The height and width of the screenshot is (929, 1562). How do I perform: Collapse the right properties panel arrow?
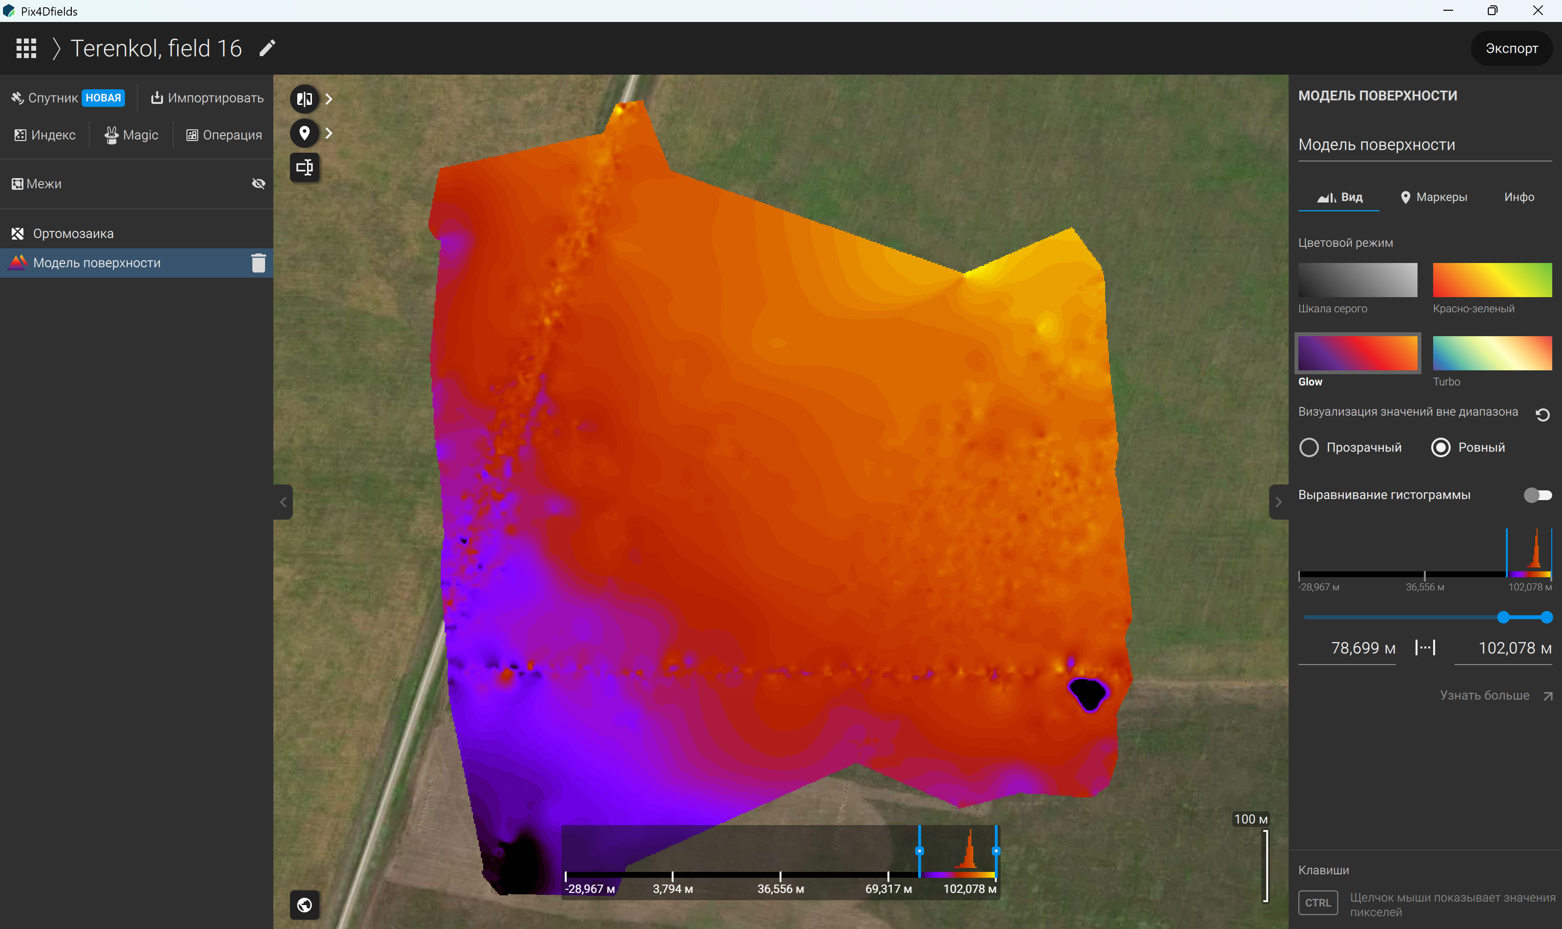pyautogui.click(x=1278, y=502)
